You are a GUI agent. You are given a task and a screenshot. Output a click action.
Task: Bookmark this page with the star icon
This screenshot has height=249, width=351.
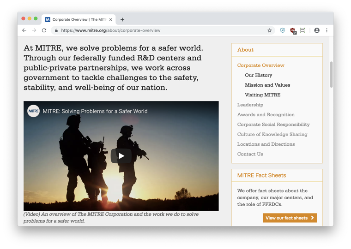click(x=270, y=30)
